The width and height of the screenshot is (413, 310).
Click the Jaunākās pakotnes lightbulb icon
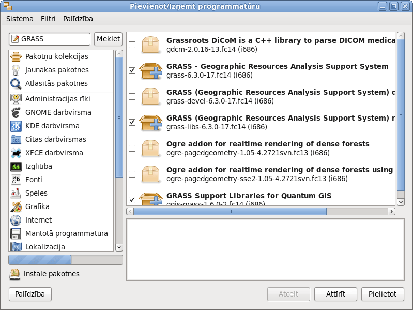coord(16,70)
